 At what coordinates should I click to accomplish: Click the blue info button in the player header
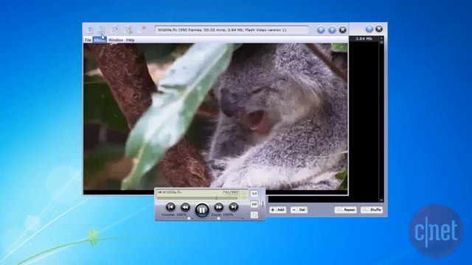tap(332, 29)
